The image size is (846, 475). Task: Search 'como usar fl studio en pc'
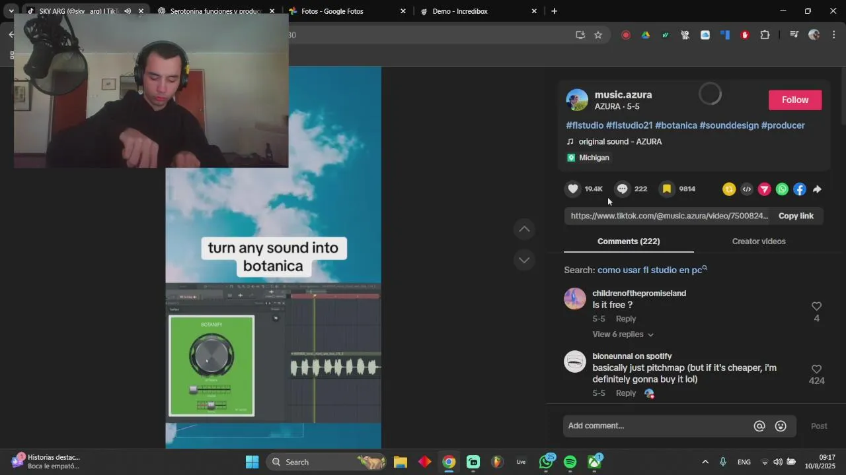tap(652, 270)
